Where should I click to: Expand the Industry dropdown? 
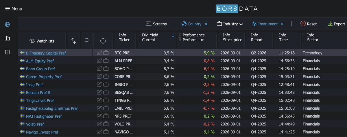click(230, 24)
